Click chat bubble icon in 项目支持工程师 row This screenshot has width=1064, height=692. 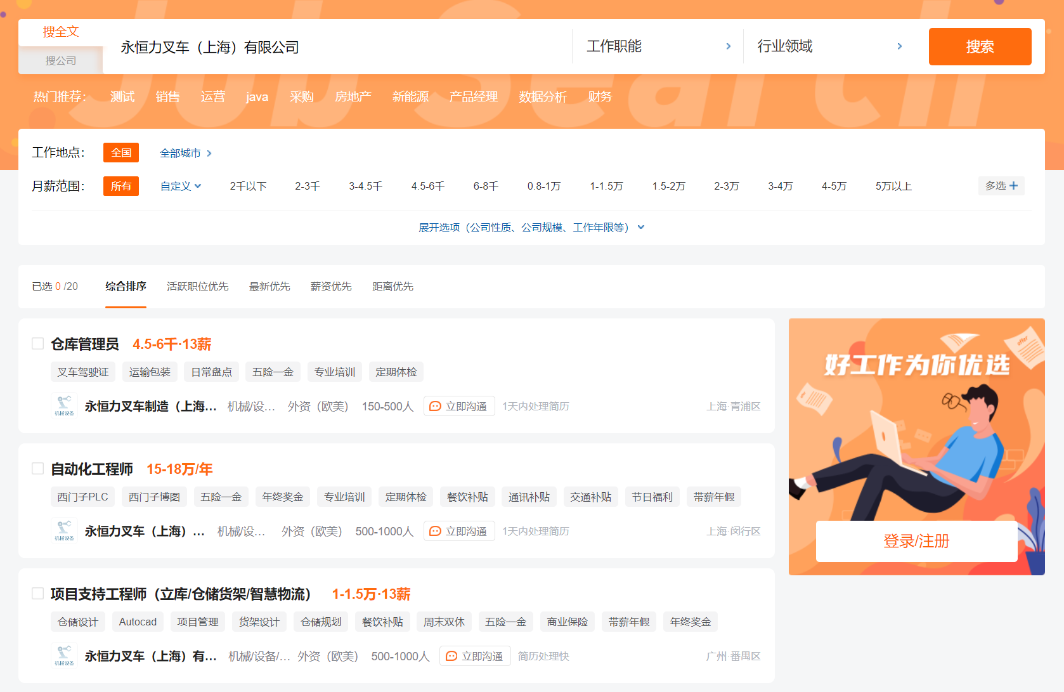451,656
